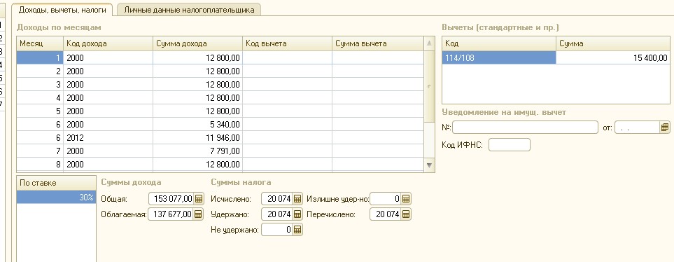Click the Месяц column header
674x262 pixels.
[x=40, y=44]
